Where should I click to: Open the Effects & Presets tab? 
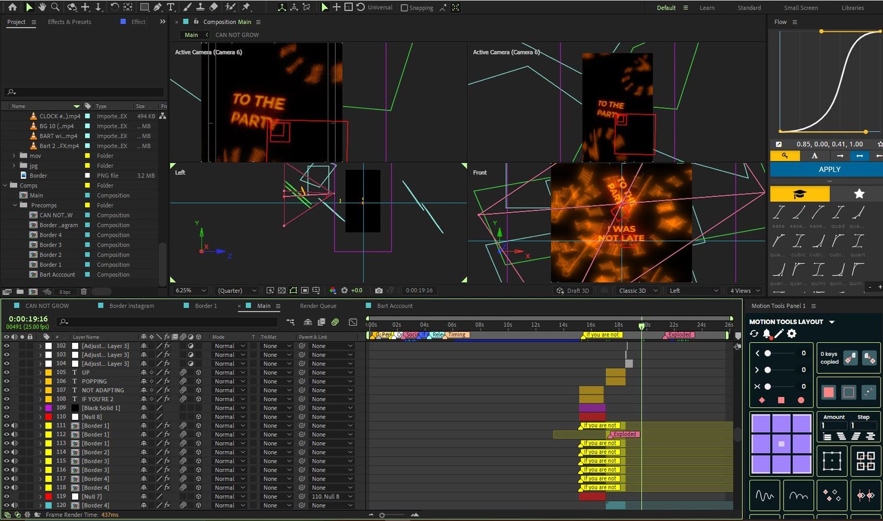tap(69, 22)
